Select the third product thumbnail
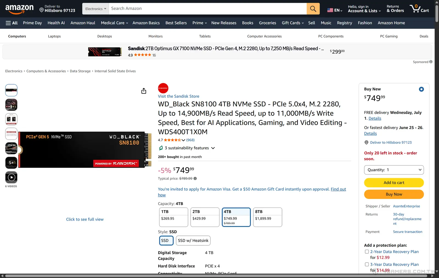The image size is (439, 278). pyautogui.click(x=11, y=119)
